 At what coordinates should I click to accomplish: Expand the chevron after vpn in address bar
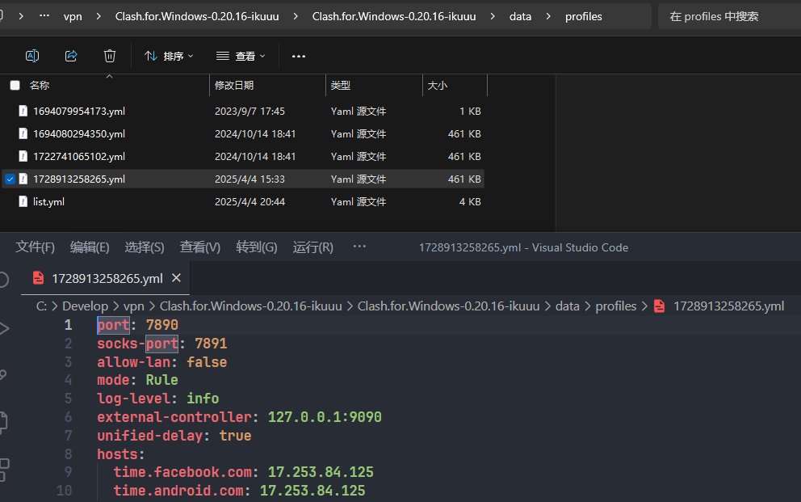pyautogui.click(x=99, y=16)
